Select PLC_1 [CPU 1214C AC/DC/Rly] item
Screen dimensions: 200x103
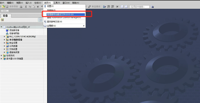pos(22,37)
